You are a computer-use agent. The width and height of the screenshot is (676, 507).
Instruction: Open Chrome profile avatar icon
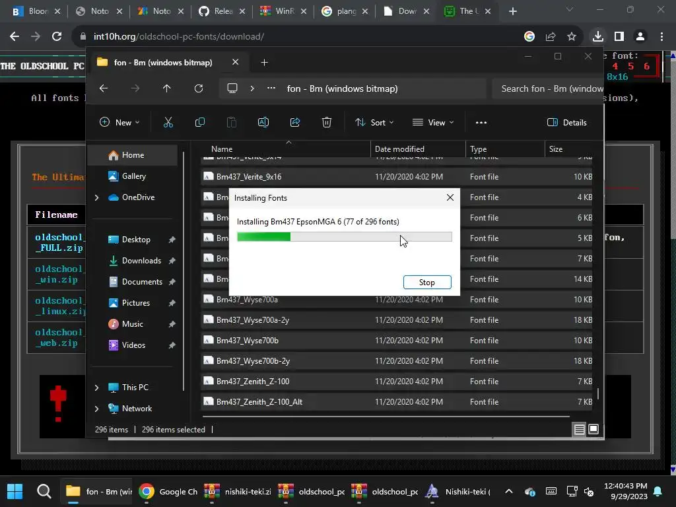coord(640,36)
